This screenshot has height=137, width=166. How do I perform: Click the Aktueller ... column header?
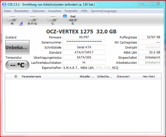click(x=87, y=76)
